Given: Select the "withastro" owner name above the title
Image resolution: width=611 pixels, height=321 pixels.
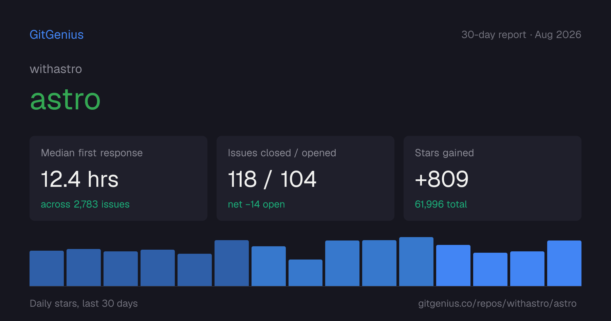Looking at the screenshot, I should point(56,69).
